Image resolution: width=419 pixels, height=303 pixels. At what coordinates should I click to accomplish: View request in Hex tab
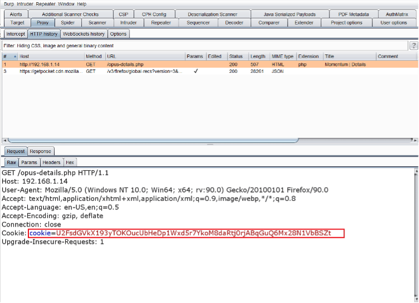click(x=70, y=162)
